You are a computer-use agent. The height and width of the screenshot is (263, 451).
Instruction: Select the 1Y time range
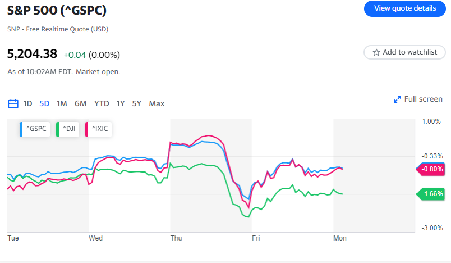pos(121,103)
